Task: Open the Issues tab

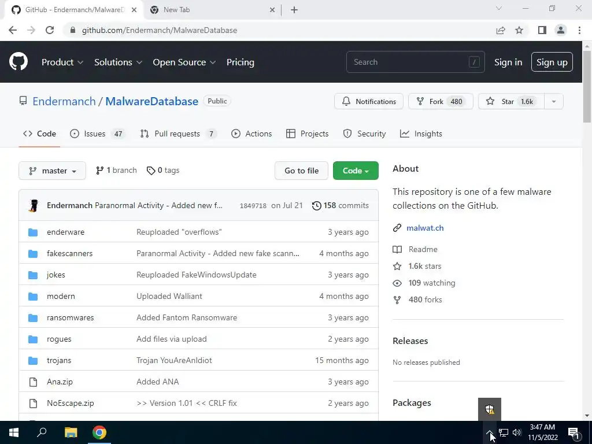Action: click(x=97, y=134)
